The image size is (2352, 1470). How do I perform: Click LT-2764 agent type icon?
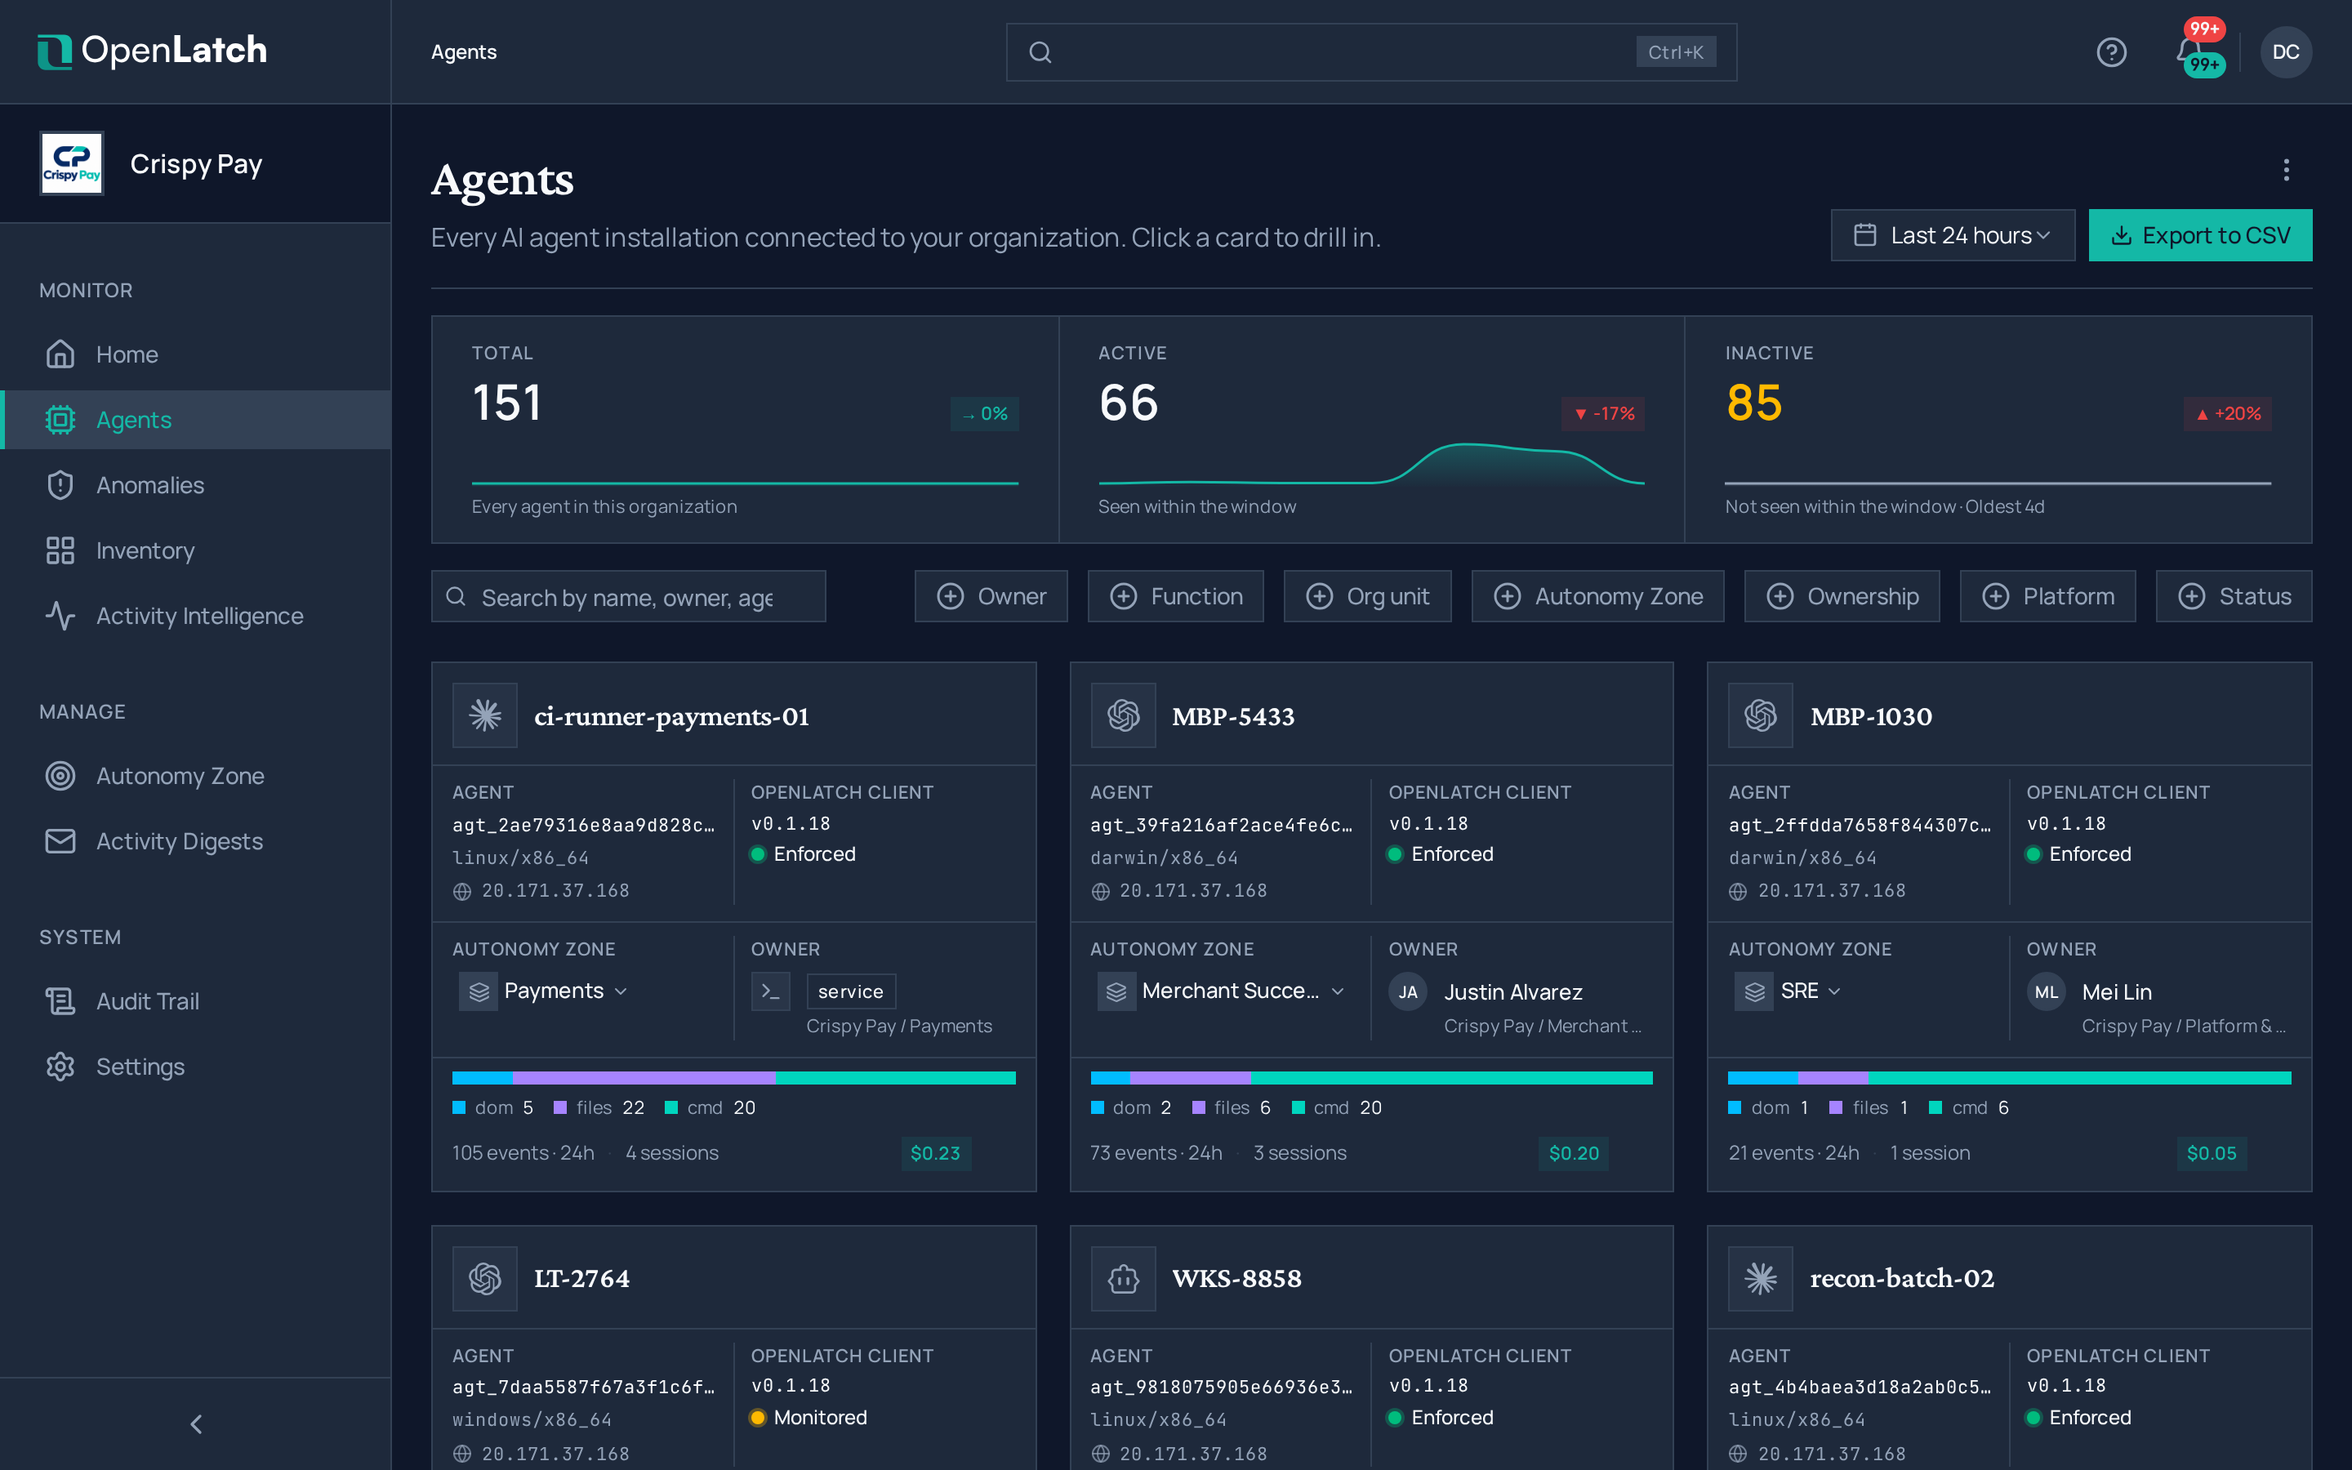(x=485, y=1278)
